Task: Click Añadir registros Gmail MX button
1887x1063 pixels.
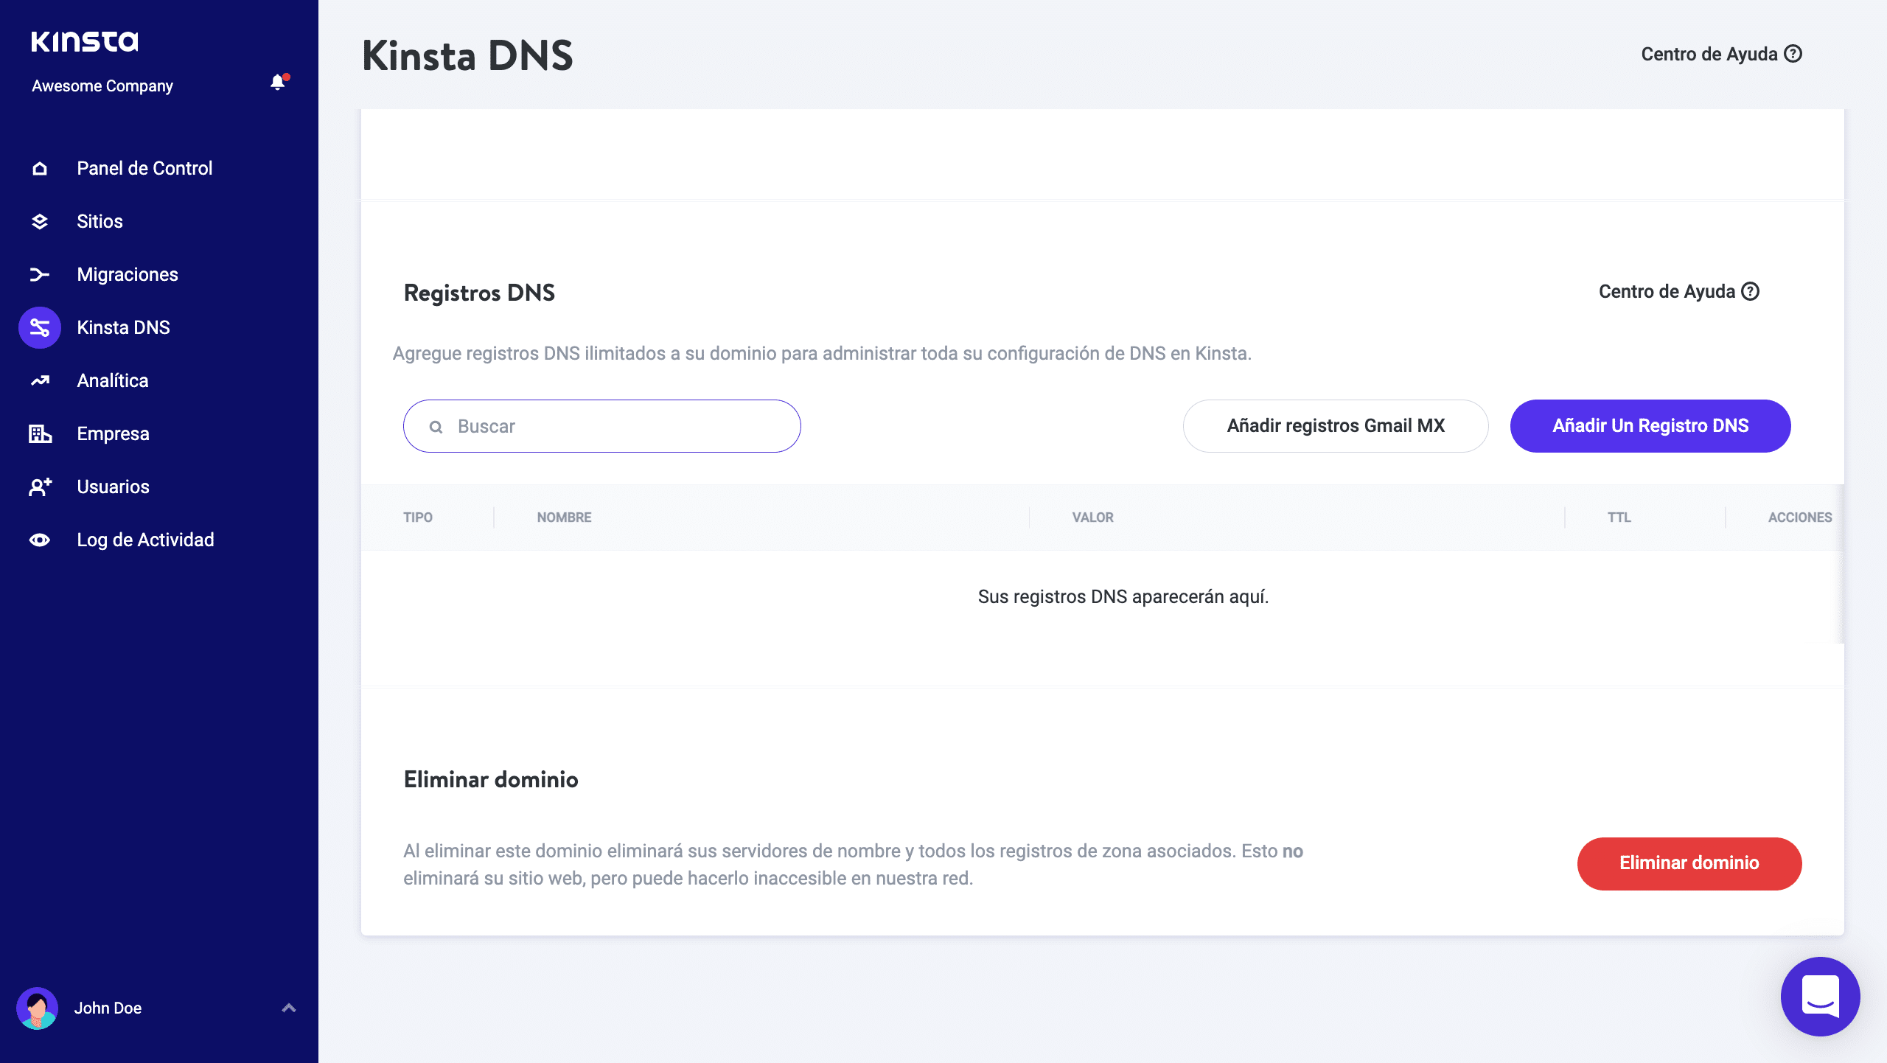Action: pos(1335,426)
